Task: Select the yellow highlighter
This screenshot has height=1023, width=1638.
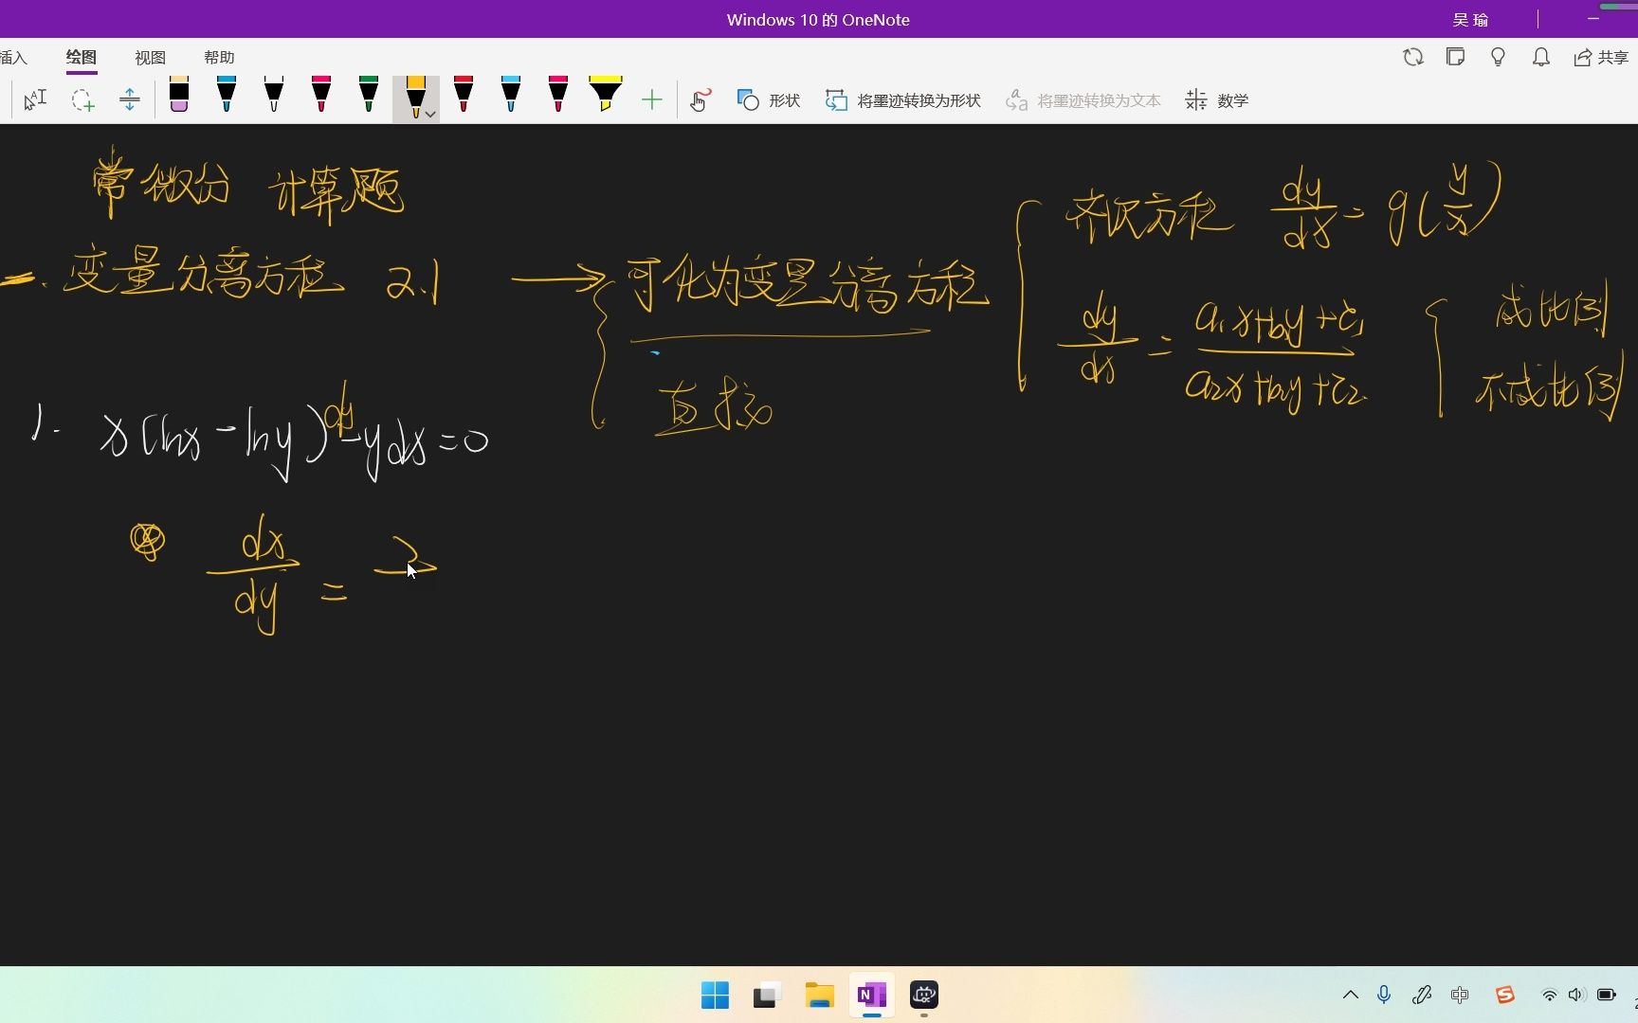Action: pos(606,95)
